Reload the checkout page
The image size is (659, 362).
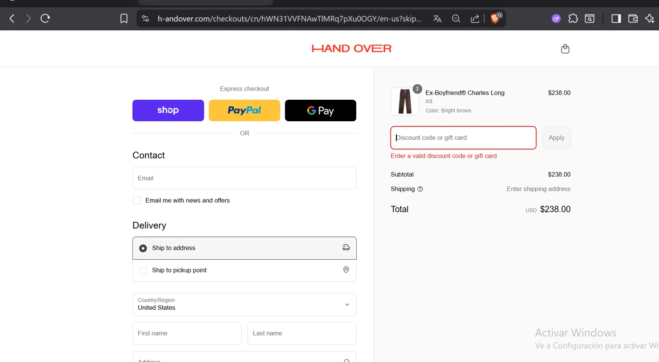[45, 18]
